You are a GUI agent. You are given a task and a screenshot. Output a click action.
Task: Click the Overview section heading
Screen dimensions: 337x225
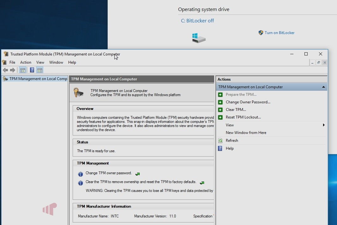point(85,109)
